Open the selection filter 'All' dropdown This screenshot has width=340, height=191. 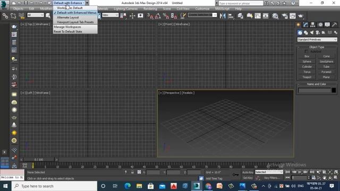(x=36, y=15)
